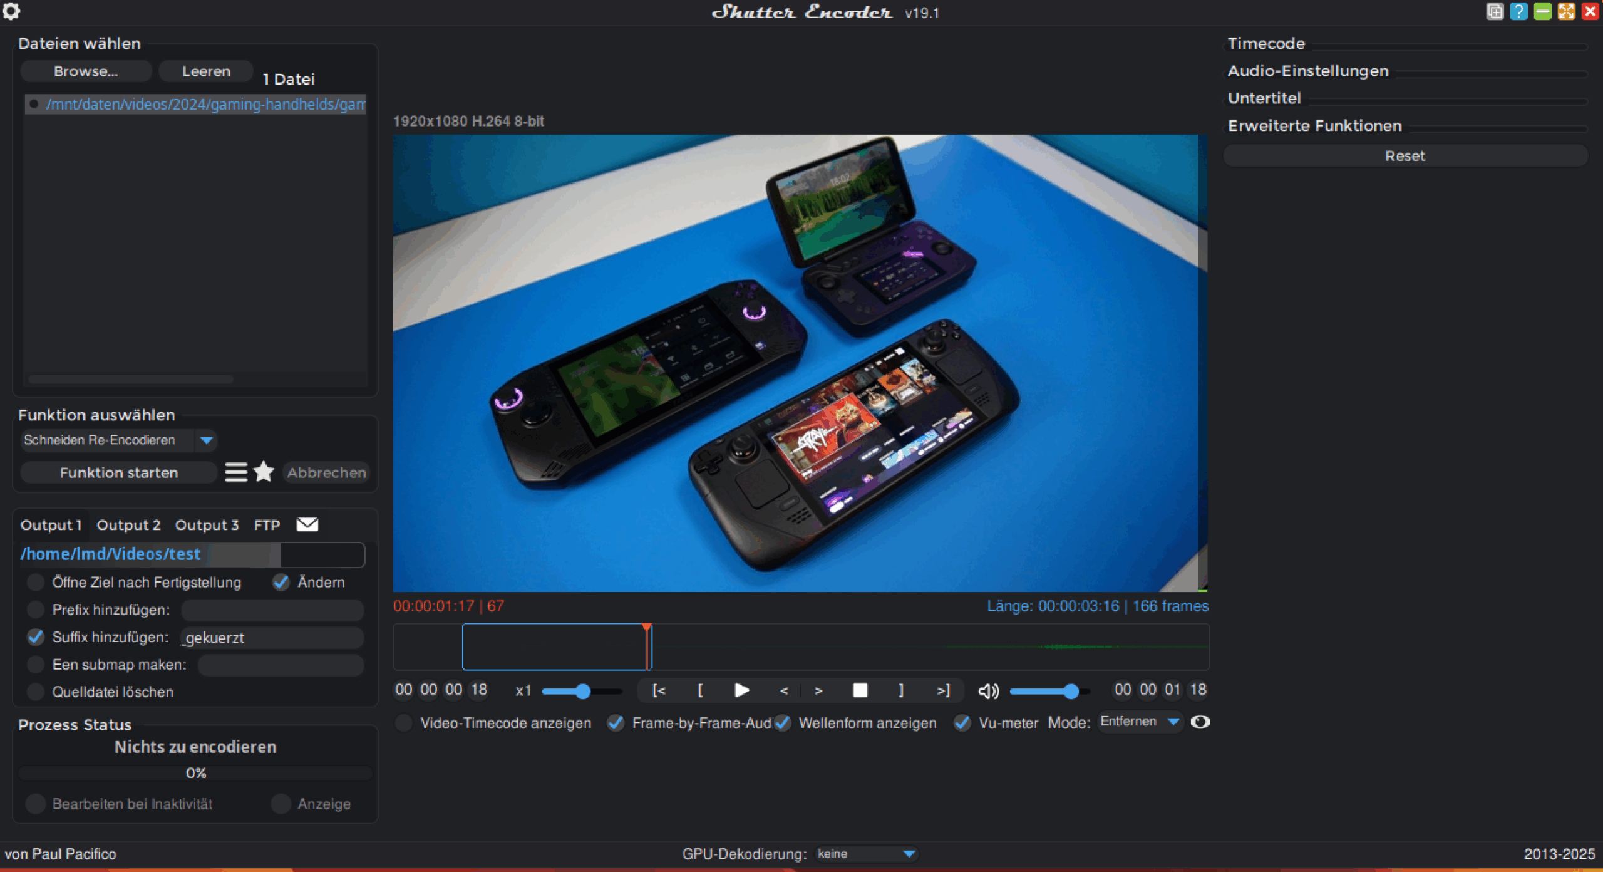Enable Quelldatei löschen option
The image size is (1603, 872).
[x=36, y=692]
